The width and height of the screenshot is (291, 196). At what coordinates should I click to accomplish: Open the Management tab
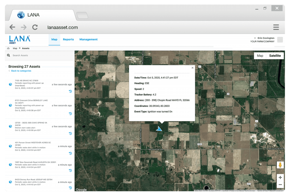point(88,40)
